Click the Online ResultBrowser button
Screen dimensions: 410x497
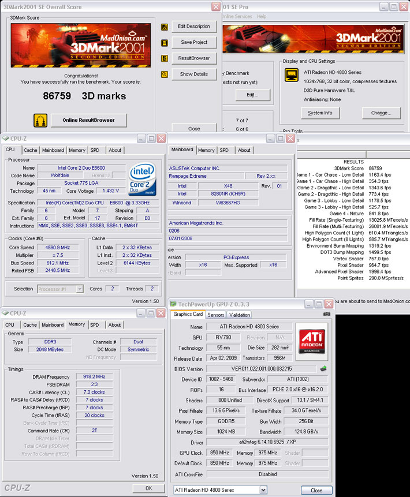coord(88,120)
